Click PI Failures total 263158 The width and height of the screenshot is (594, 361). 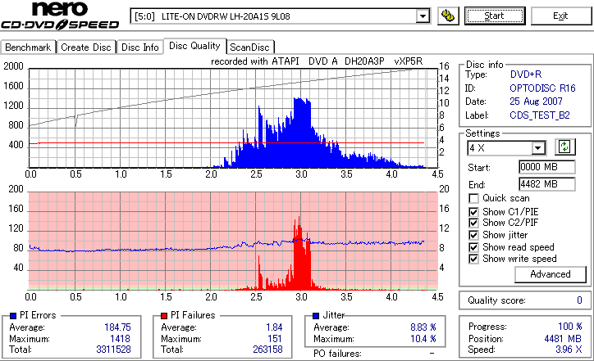tap(267, 350)
